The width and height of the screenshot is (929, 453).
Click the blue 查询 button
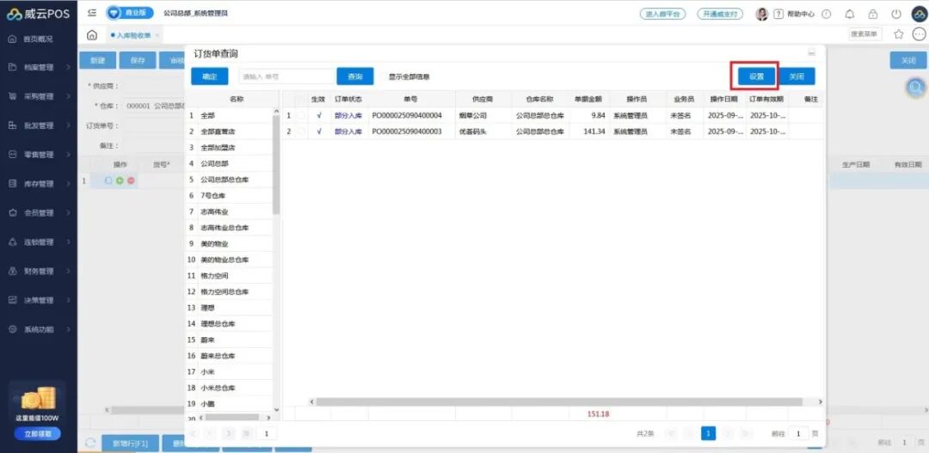354,77
